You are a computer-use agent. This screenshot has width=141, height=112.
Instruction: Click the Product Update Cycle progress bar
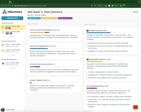click(x=54, y=83)
